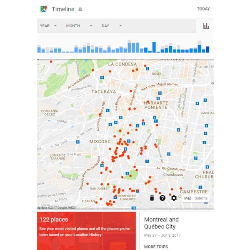250x250 pixels.
Task: Select the tallest dark blue histogram bar
Action: click(154, 47)
